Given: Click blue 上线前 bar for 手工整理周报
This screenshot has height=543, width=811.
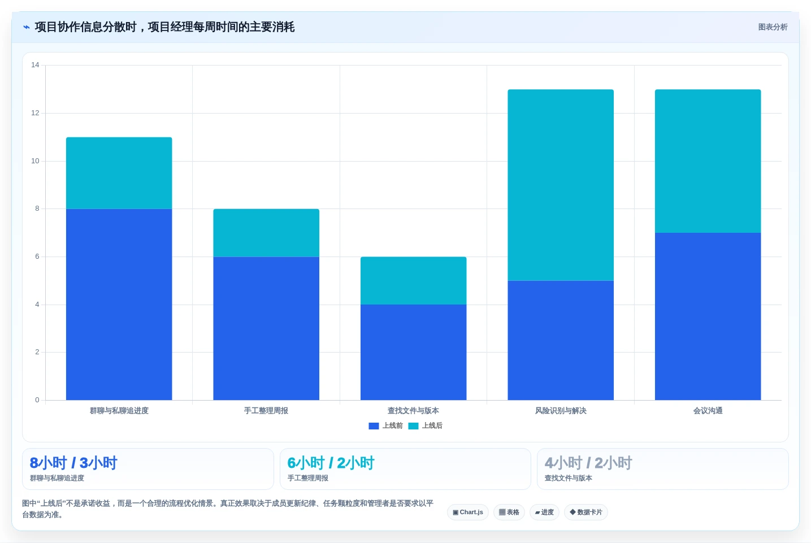Looking at the screenshot, I should point(266,328).
